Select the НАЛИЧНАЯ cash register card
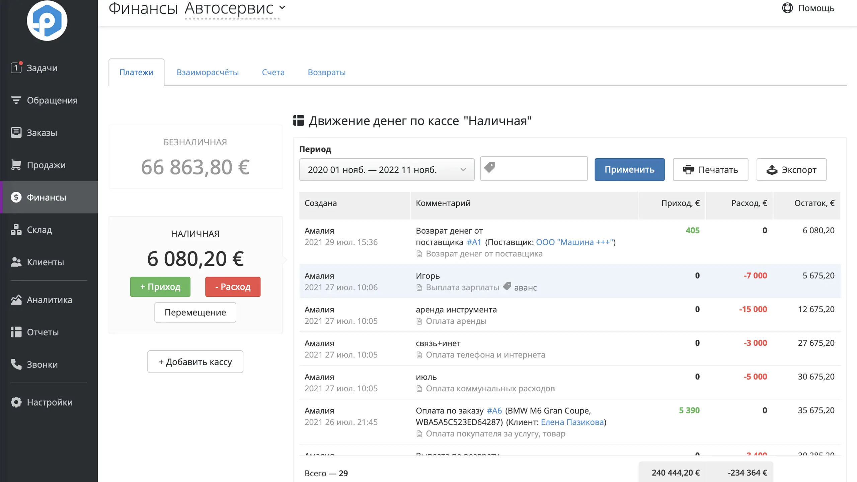The width and height of the screenshot is (857, 482). pyautogui.click(x=196, y=274)
